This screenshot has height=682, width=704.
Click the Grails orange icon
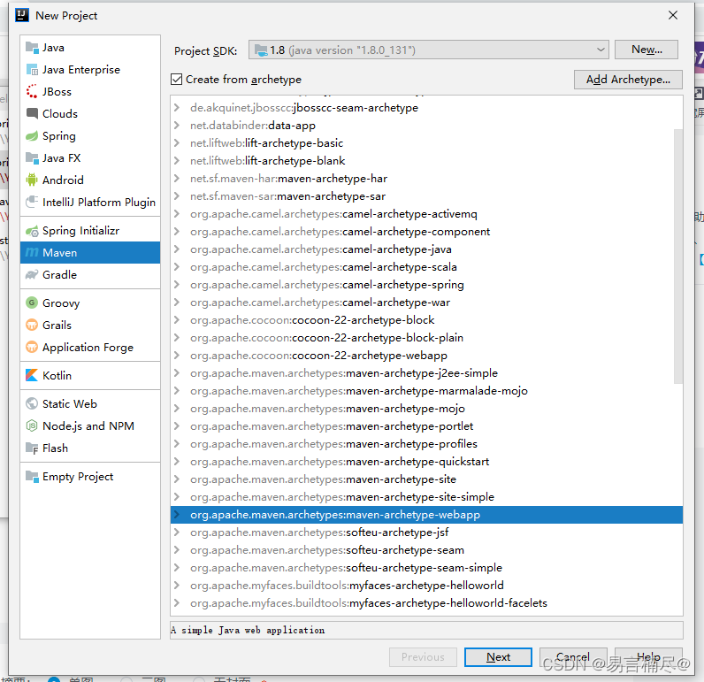(32, 325)
